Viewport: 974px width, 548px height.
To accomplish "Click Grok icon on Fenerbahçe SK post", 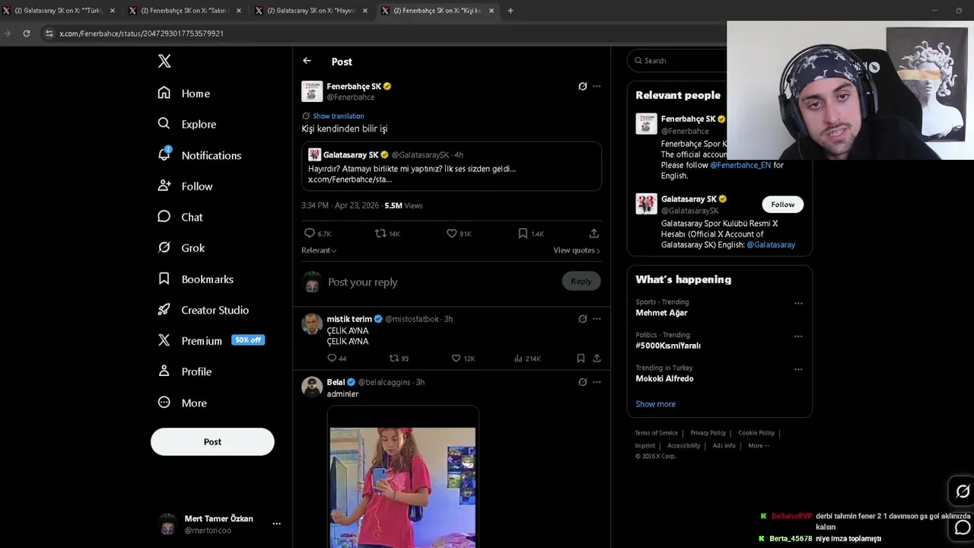I will 583,86.
